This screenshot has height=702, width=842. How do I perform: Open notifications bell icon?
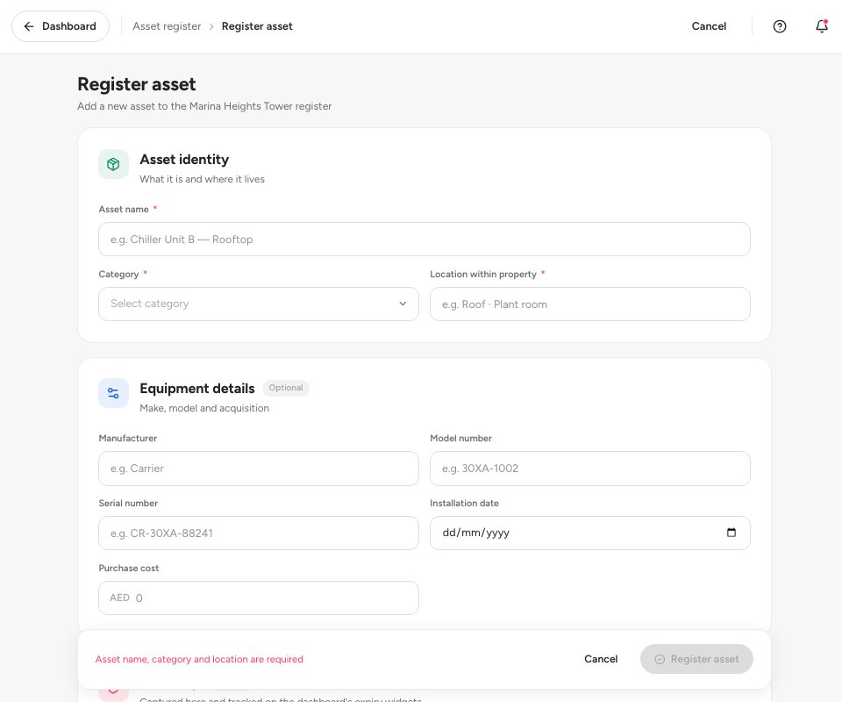pyautogui.click(x=822, y=26)
